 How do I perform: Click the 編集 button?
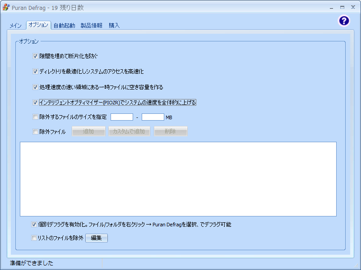(97, 238)
